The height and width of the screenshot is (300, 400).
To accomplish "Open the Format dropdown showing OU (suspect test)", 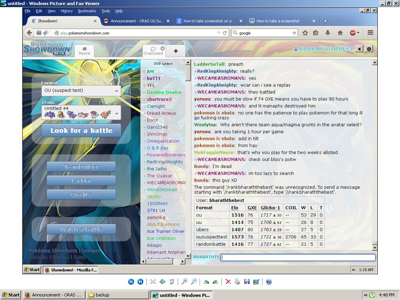I will (x=81, y=91).
